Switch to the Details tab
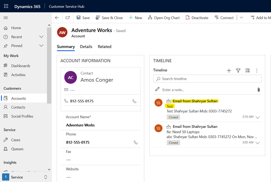The height and width of the screenshot is (182, 271). point(86,47)
